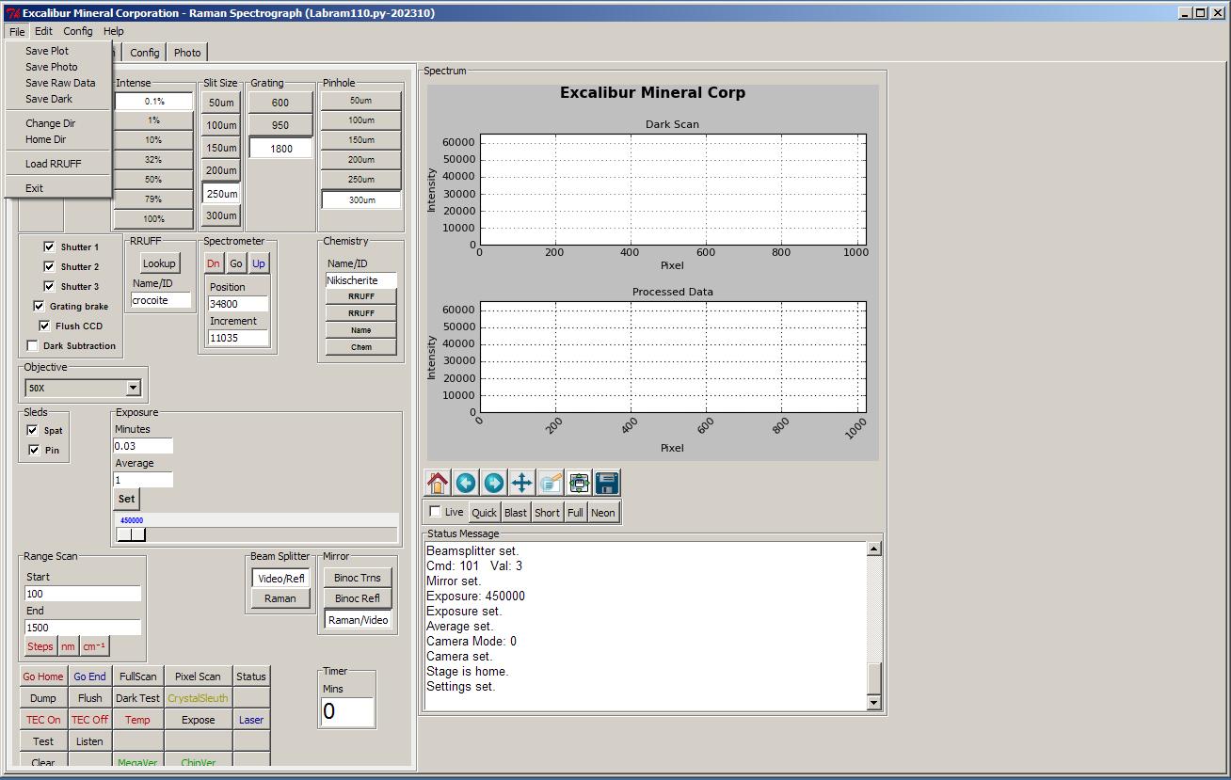Toggle the Pin sled checkbox
Screen dimensions: 1231x780
(x=34, y=450)
